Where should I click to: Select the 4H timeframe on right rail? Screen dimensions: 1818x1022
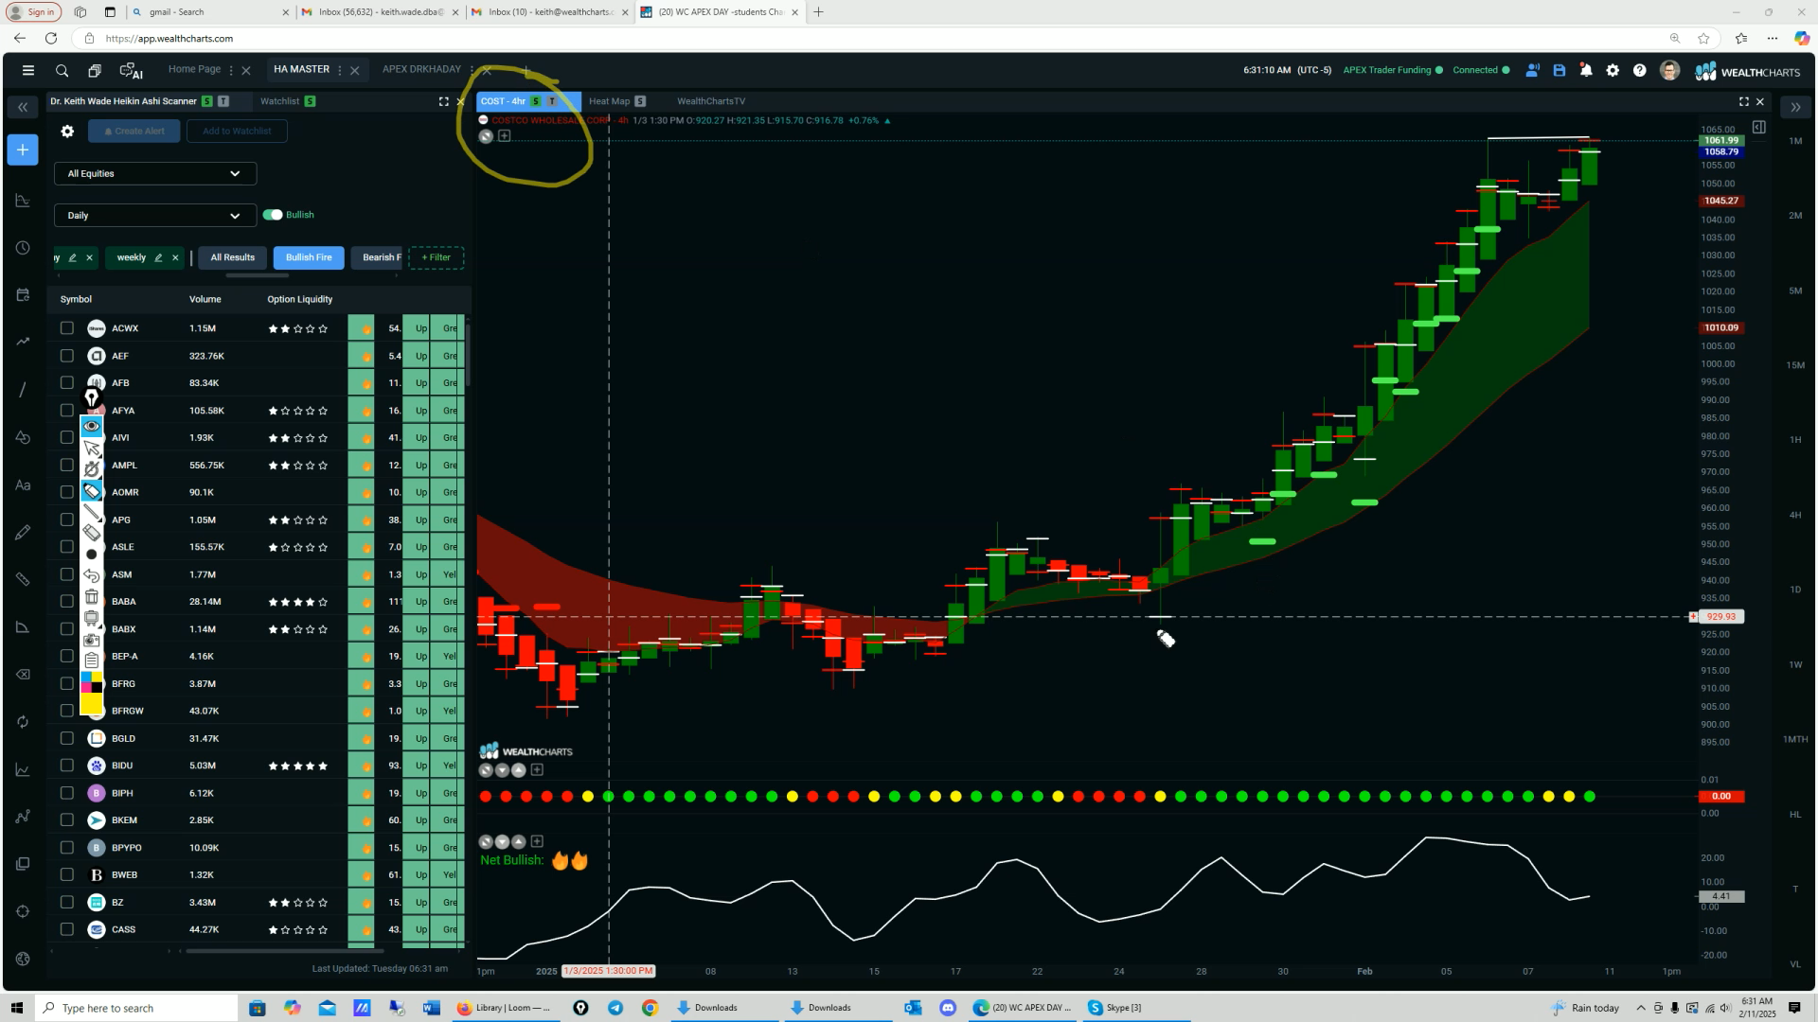click(x=1795, y=516)
